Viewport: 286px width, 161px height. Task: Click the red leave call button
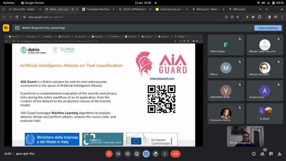tap(175, 154)
